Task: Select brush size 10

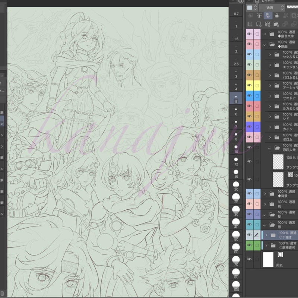Action: coord(236,149)
